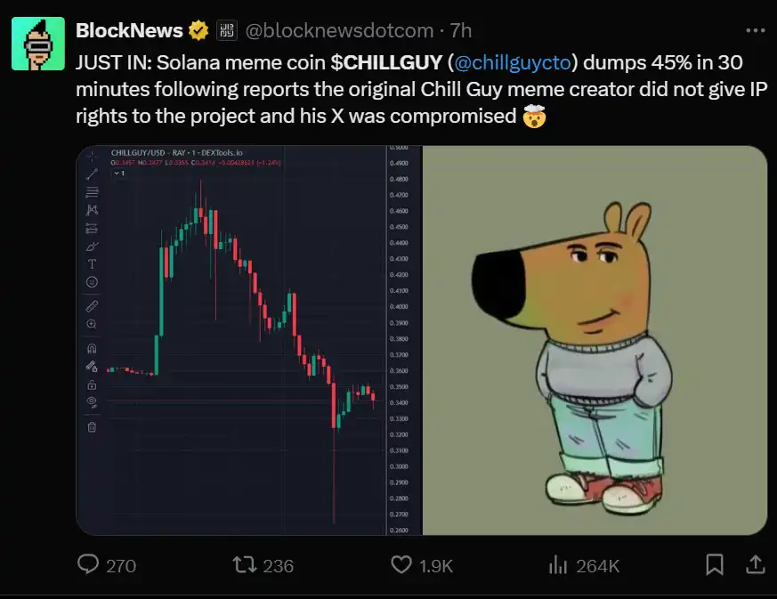Toggle magnet mode on the chart
Viewport: 777px width, 599px height.
pos(92,348)
